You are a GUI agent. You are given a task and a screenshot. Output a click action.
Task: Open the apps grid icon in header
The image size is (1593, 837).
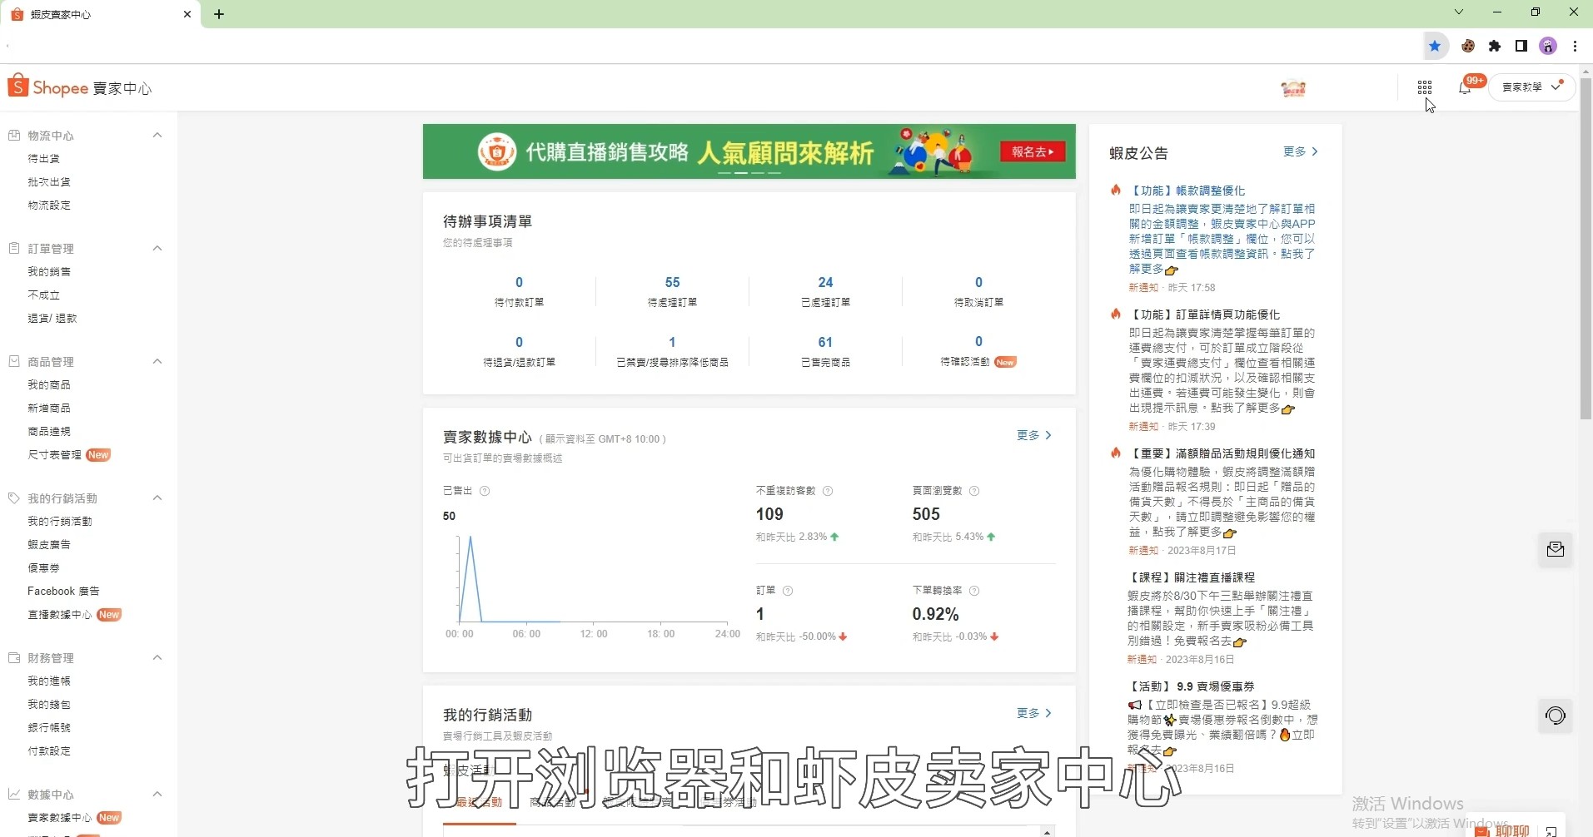1424,87
